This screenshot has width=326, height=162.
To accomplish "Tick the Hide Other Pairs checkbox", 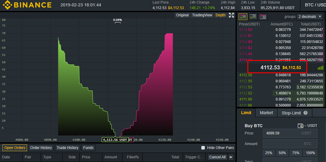I will 203,148.
